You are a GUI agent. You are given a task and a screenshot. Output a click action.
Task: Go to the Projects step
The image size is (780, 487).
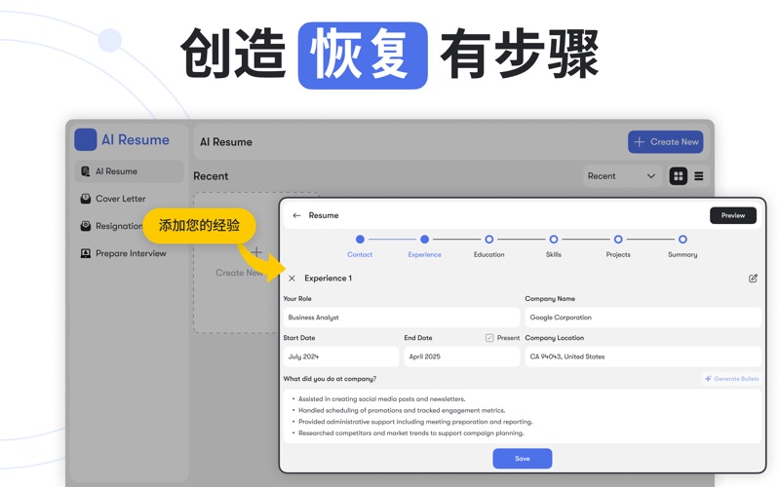[x=618, y=246]
